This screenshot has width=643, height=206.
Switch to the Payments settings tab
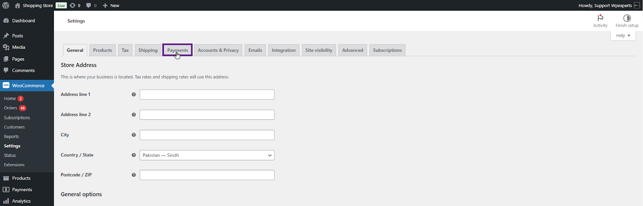click(177, 50)
